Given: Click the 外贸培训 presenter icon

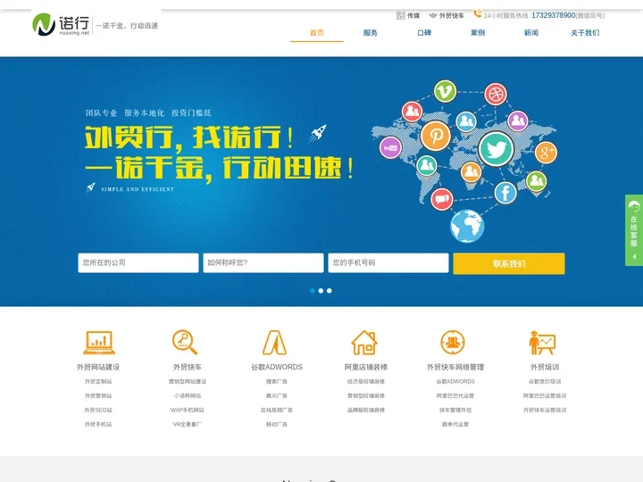Looking at the screenshot, I should [542, 343].
